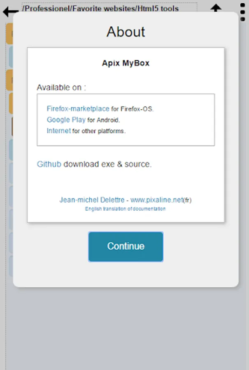This screenshot has height=370, width=249.
Task: Open the Github link
Action: pos(49,164)
